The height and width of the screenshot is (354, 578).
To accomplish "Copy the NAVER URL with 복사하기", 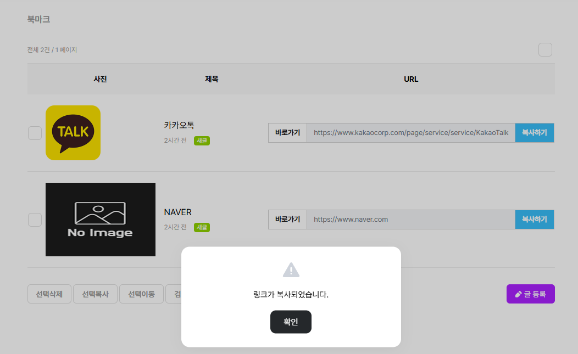I will (x=534, y=220).
